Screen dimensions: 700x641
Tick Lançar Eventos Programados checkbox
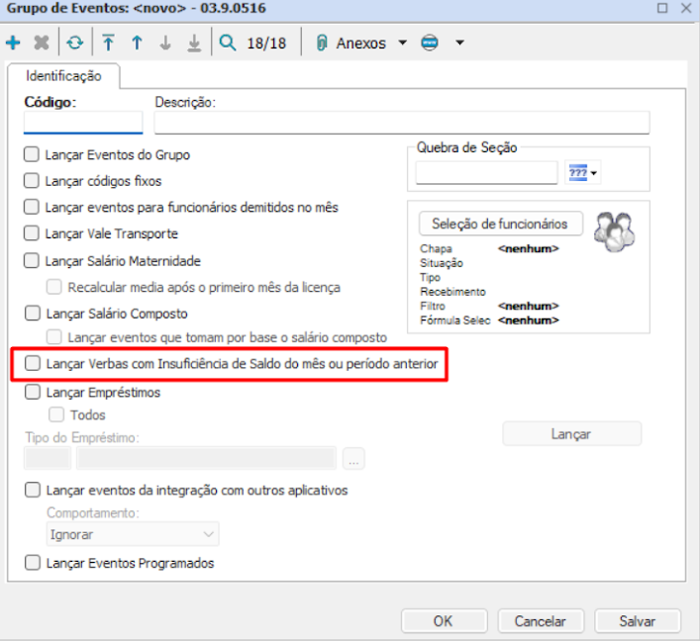point(32,563)
